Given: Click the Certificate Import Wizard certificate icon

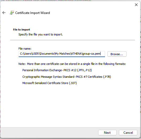Looking at the screenshot, I should tap(12, 13).
